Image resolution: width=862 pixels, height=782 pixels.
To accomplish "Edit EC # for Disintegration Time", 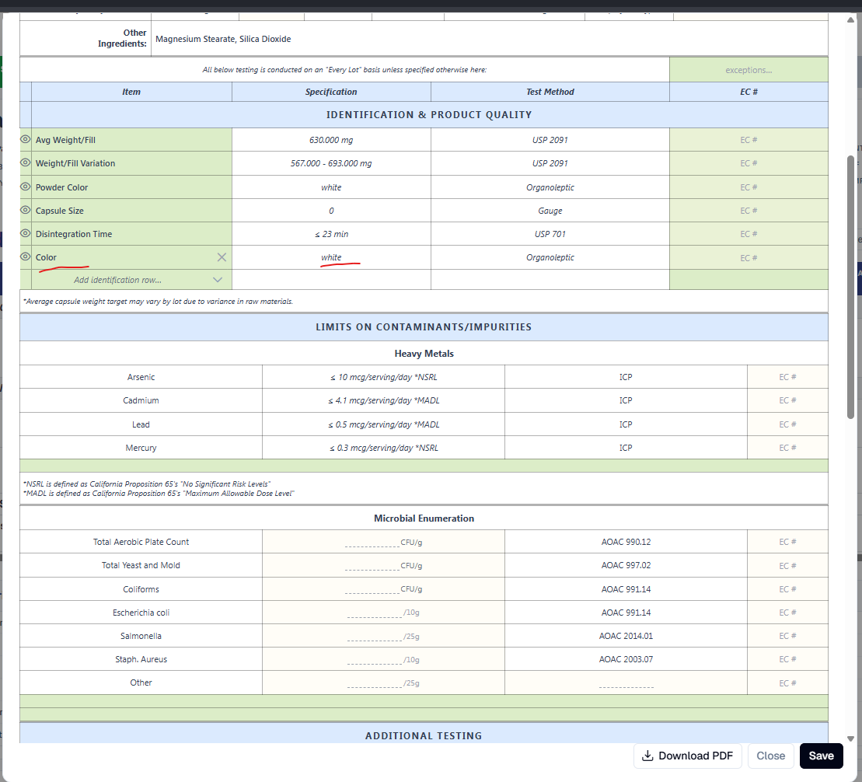I will click(749, 234).
